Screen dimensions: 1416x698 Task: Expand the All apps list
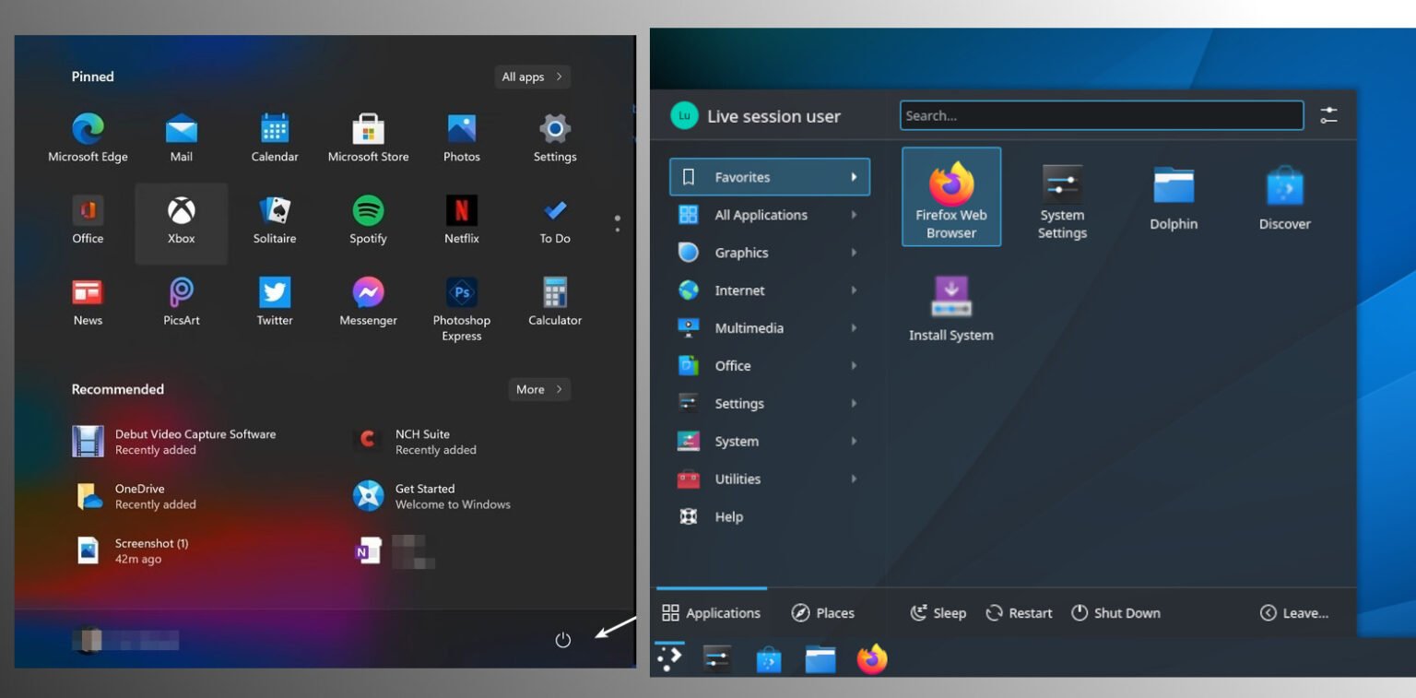532,77
